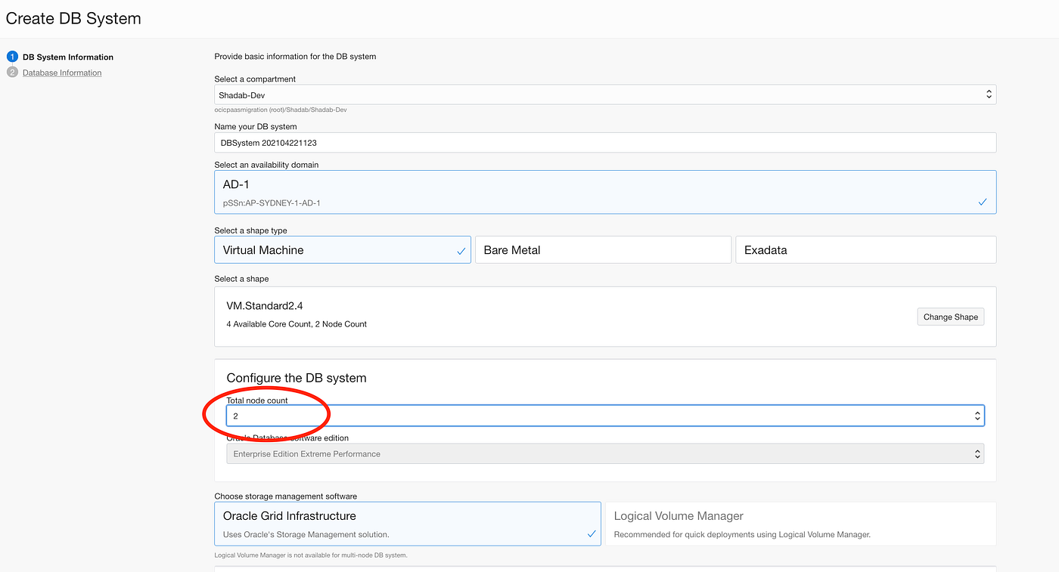Viewport: 1059px width, 572px height.
Task: Switch to the Database Information step
Action: point(61,72)
